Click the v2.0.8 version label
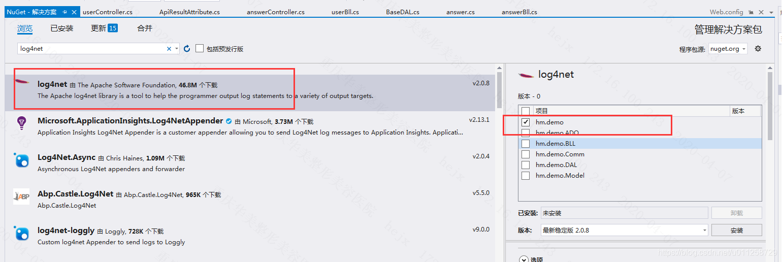This screenshot has height=262, width=782. click(x=481, y=83)
